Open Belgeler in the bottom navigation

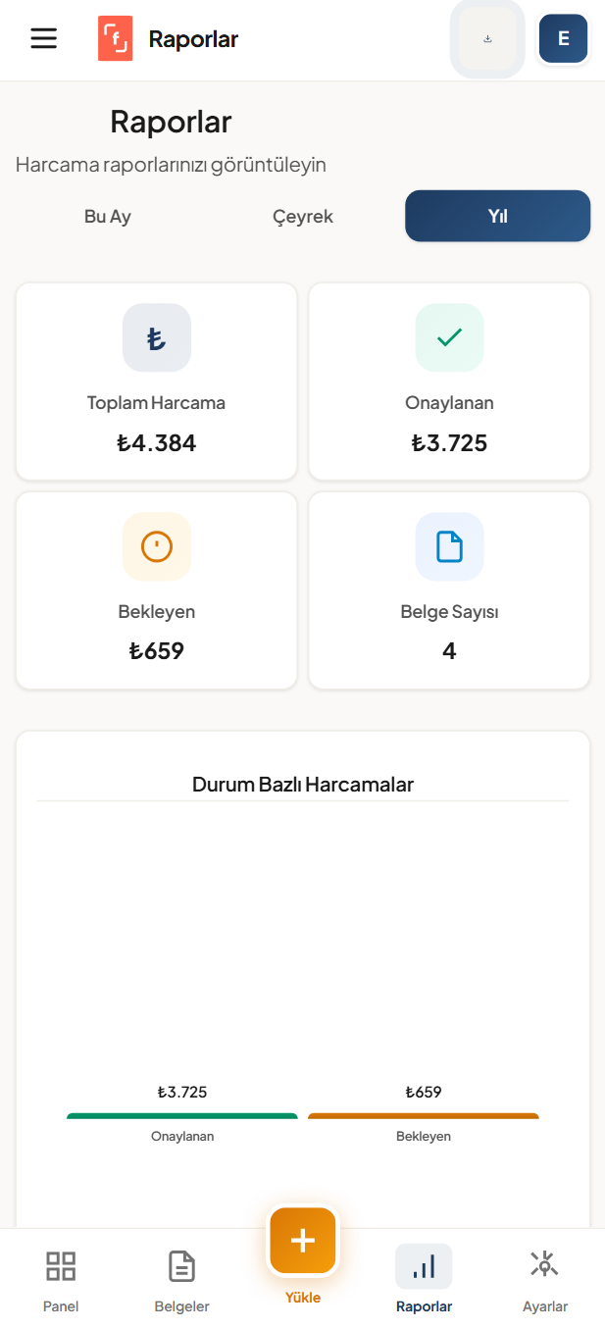point(181,1280)
